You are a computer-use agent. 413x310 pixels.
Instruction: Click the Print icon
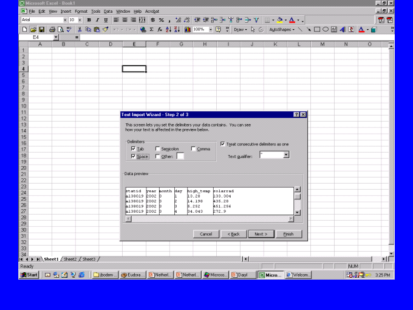pyautogui.click(x=52, y=30)
